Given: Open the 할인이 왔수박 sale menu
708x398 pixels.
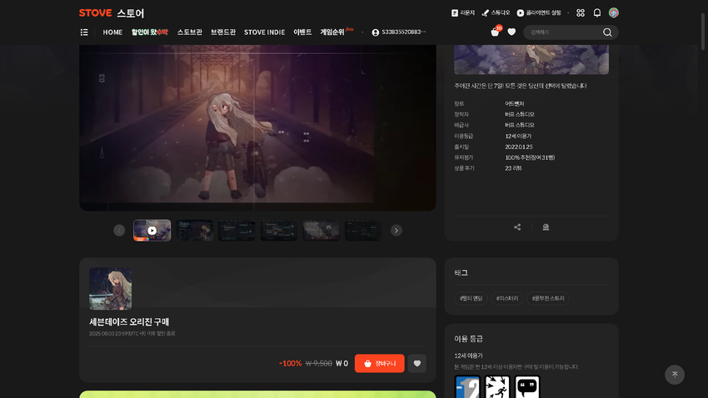Looking at the screenshot, I should 149,32.
